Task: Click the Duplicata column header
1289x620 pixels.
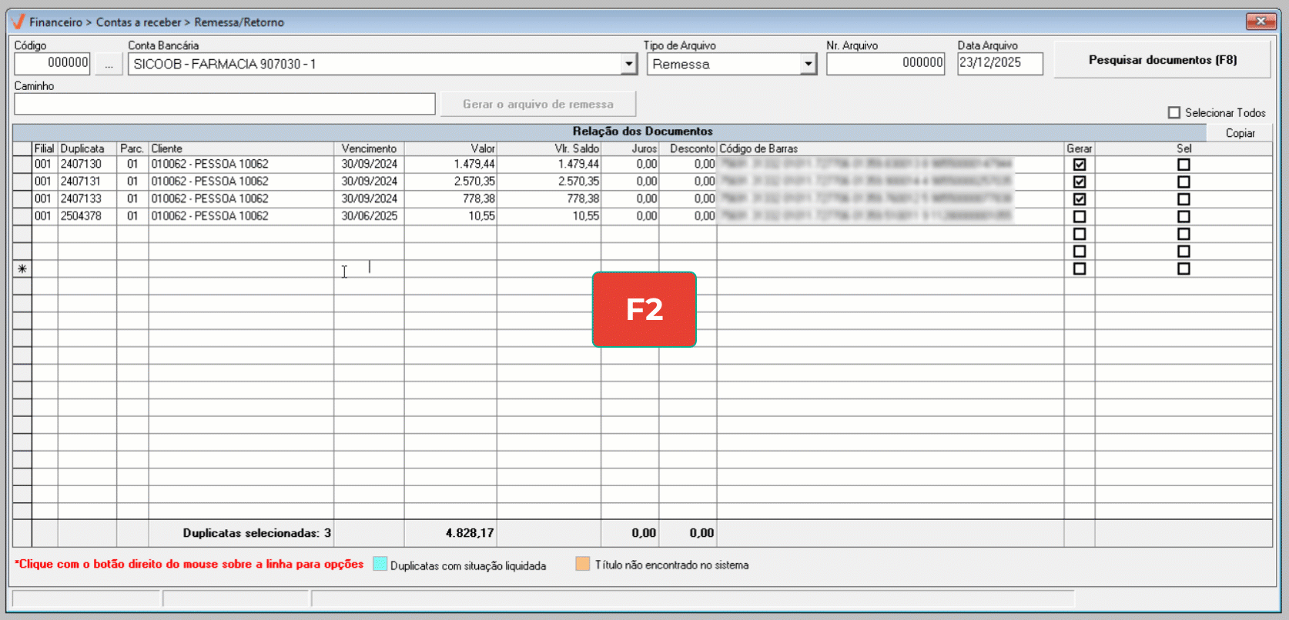Action: tap(87, 148)
